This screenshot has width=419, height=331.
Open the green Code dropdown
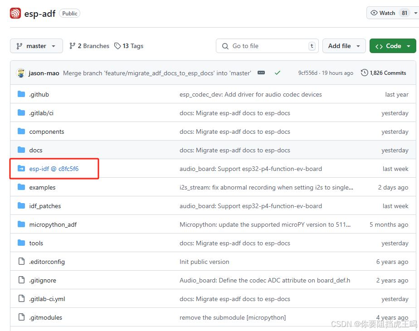tap(393, 46)
